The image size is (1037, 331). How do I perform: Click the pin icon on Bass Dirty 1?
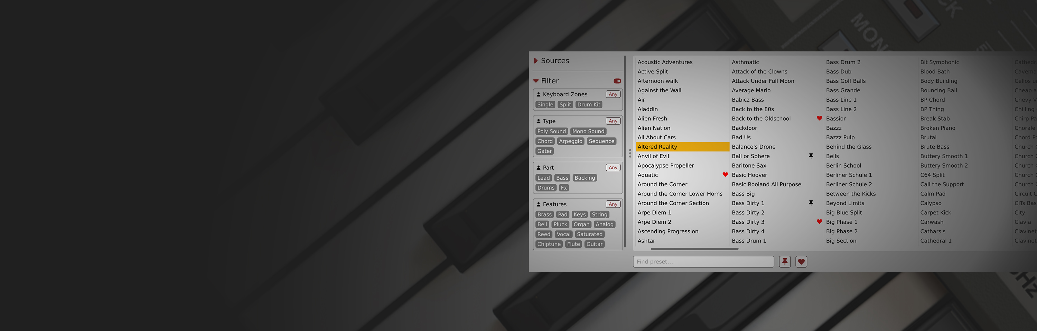tap(811, 203)
